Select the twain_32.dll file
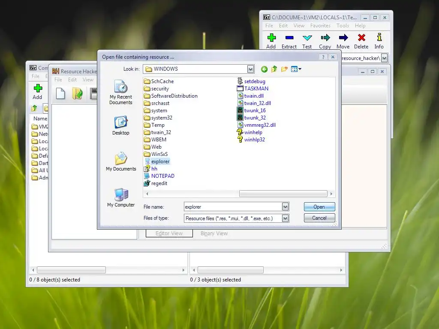The height and width of the screenshot is (329, 439). (x=254, y=103)
